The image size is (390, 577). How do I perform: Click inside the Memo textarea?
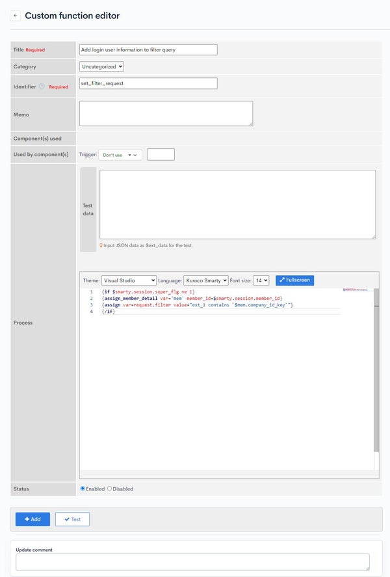coord(166,113)
